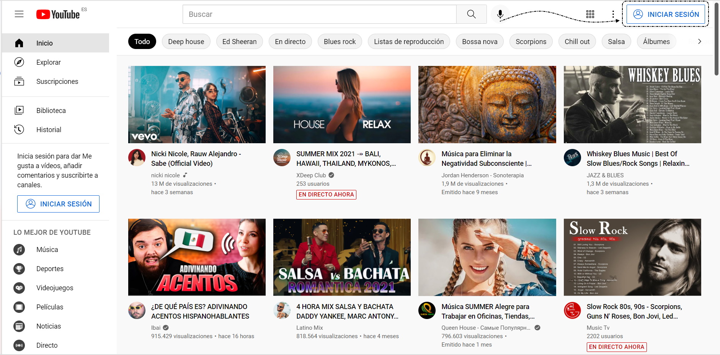Select the Blues rock chip

coord(340,41)
